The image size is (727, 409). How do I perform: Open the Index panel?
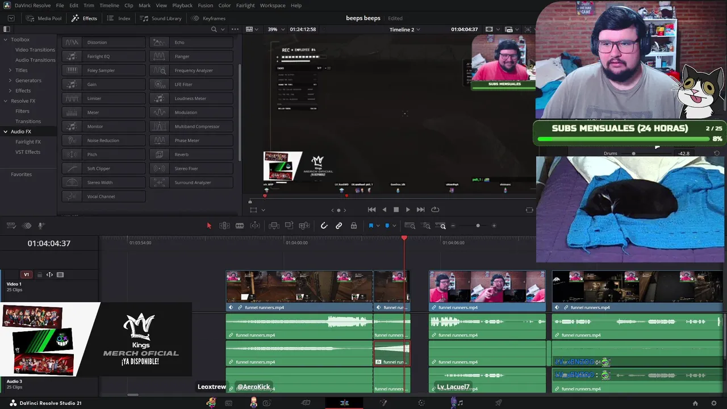click(119, 18)
